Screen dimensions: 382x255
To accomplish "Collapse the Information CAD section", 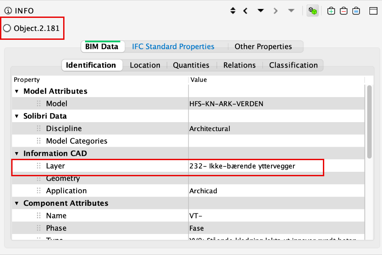I will (x=17, y=153).
